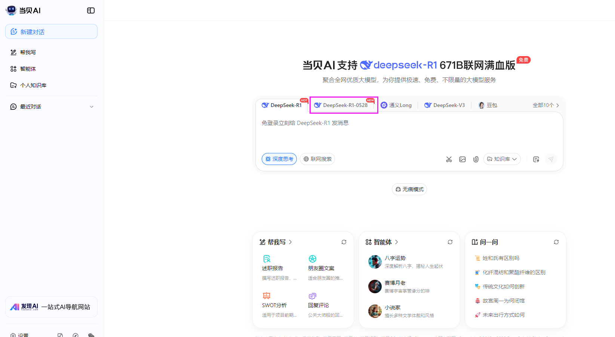Select the DeepSeek-R1 model tab
This screenshot has height=337, width=615.
click(x=282, y=105)
